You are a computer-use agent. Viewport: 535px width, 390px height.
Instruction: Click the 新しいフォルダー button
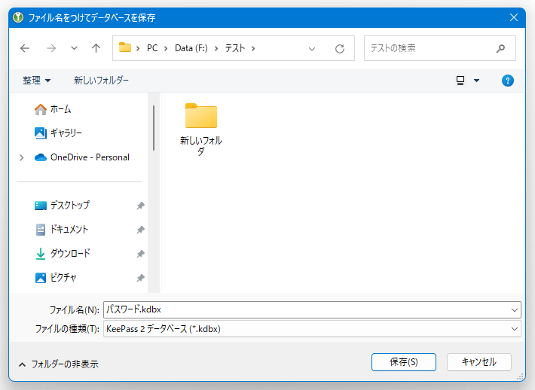pos(101,81)
